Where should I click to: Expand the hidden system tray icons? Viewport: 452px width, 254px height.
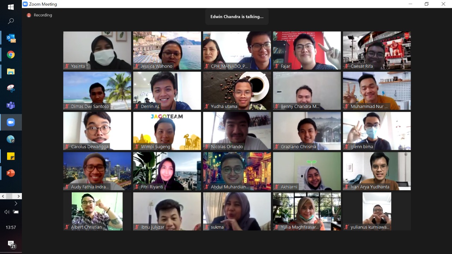[16, 204]
